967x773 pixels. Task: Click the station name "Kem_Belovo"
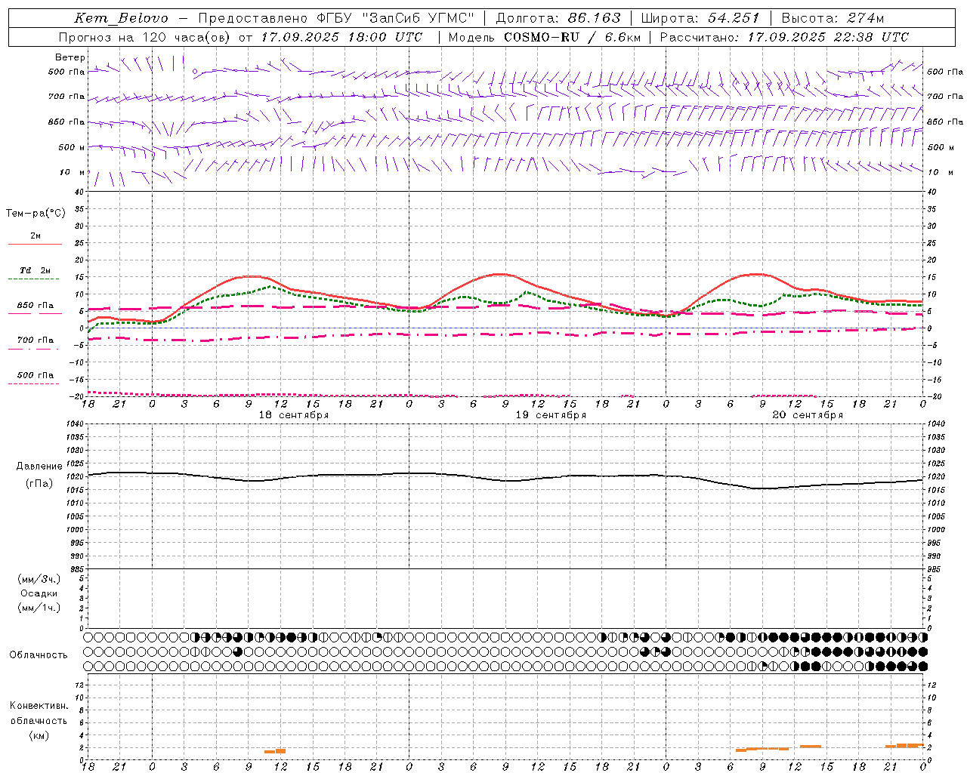click(x=122, y=18)
